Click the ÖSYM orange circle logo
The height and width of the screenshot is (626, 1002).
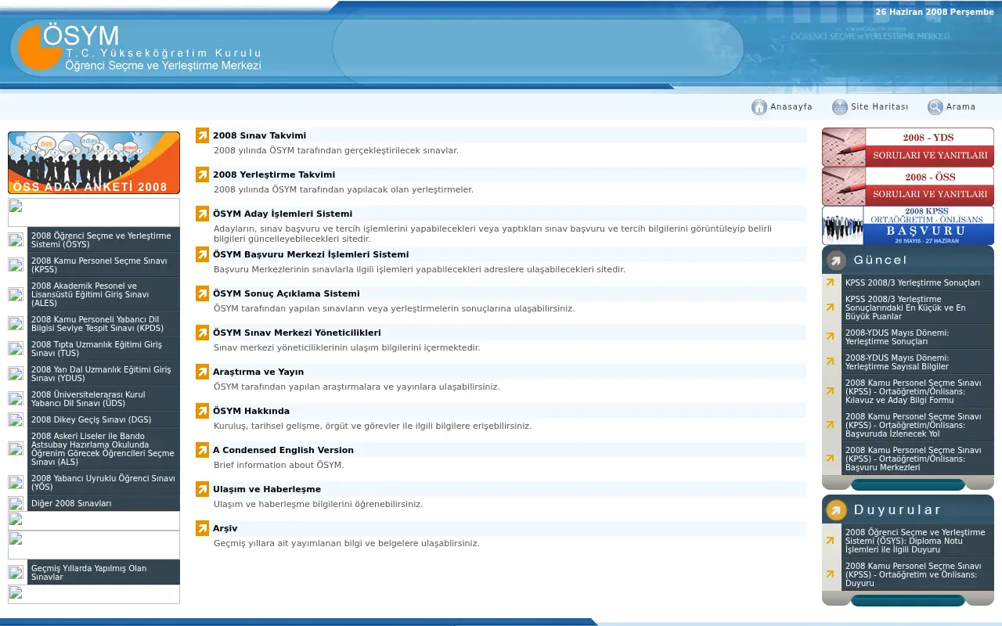tap(41, 47)
